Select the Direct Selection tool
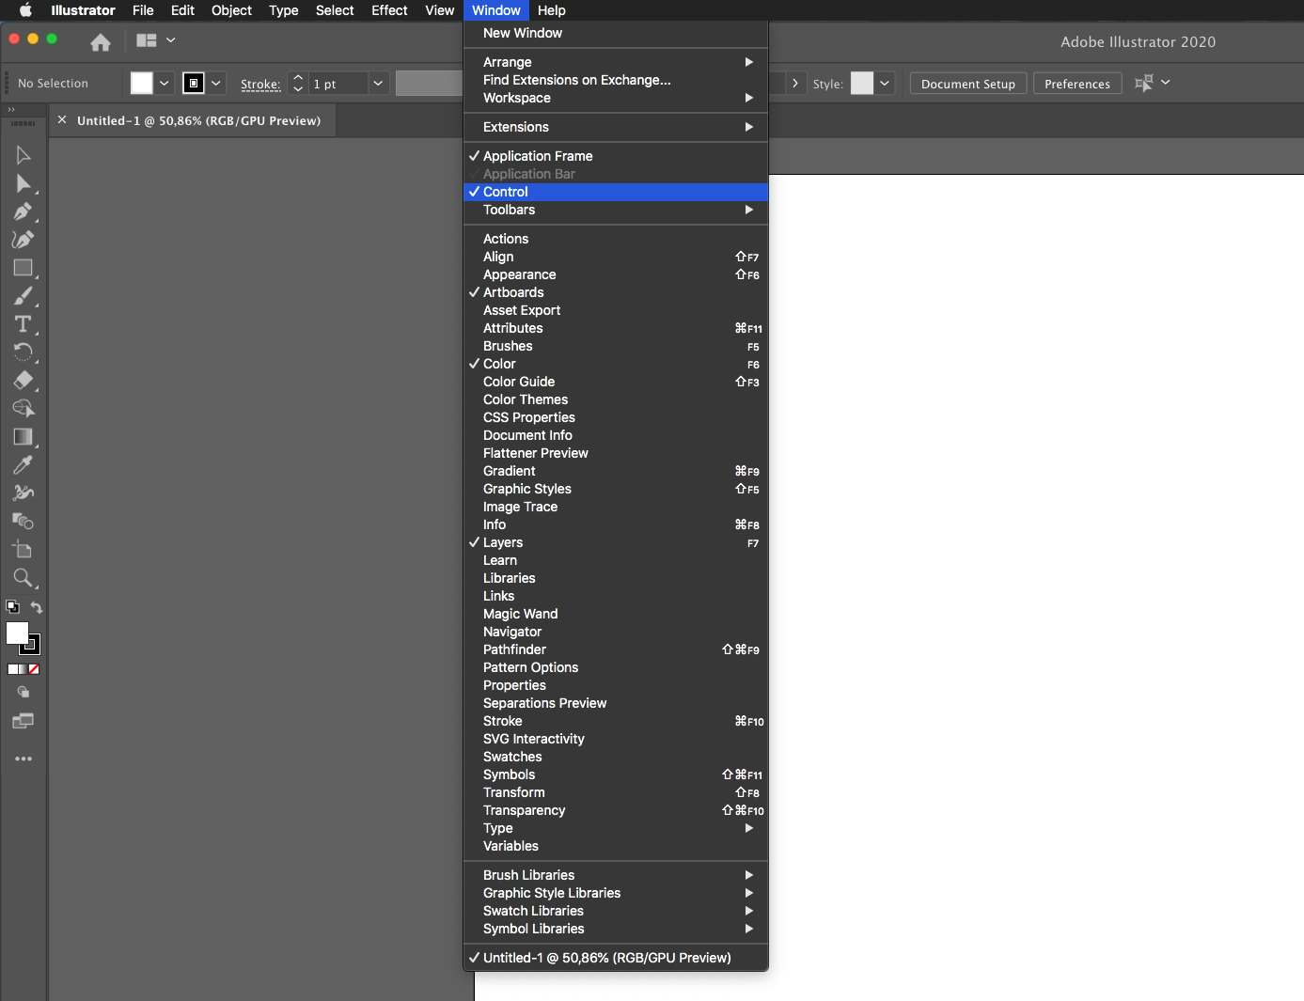 pos(24,183)
